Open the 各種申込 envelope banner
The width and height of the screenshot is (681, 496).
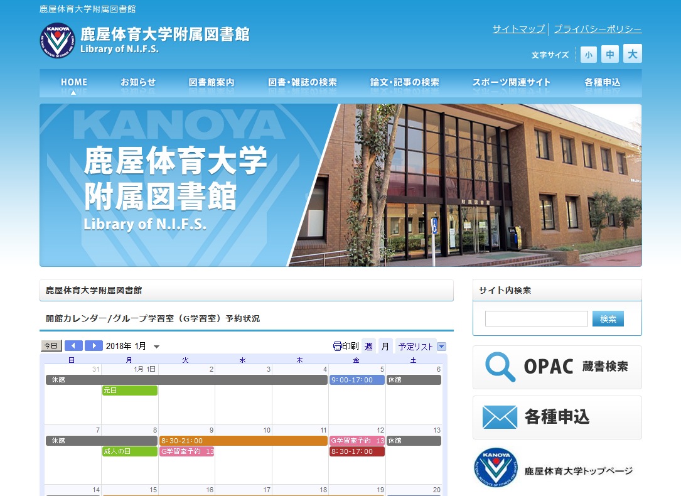557,417
